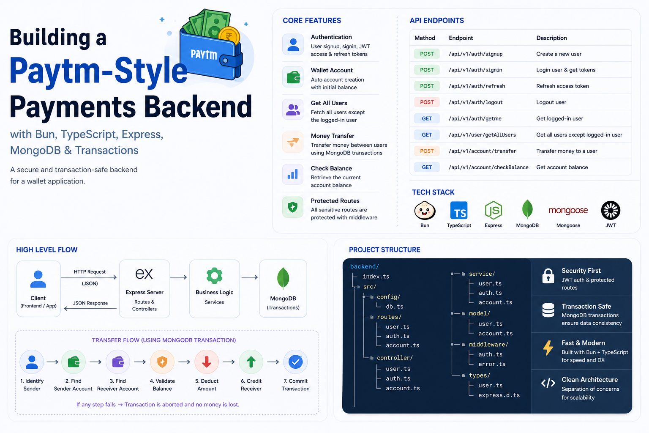Image resolution: width=649 pixels, height=433 pixels.
Task: Click 'Refresh access token' description
Action: tap(562, 86)
